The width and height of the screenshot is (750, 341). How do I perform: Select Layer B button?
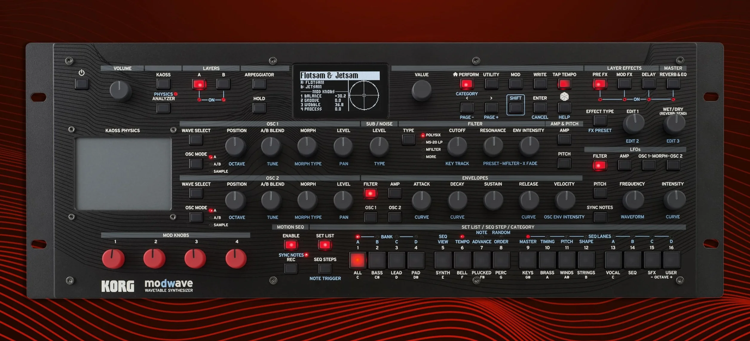(x=223, y=84)
